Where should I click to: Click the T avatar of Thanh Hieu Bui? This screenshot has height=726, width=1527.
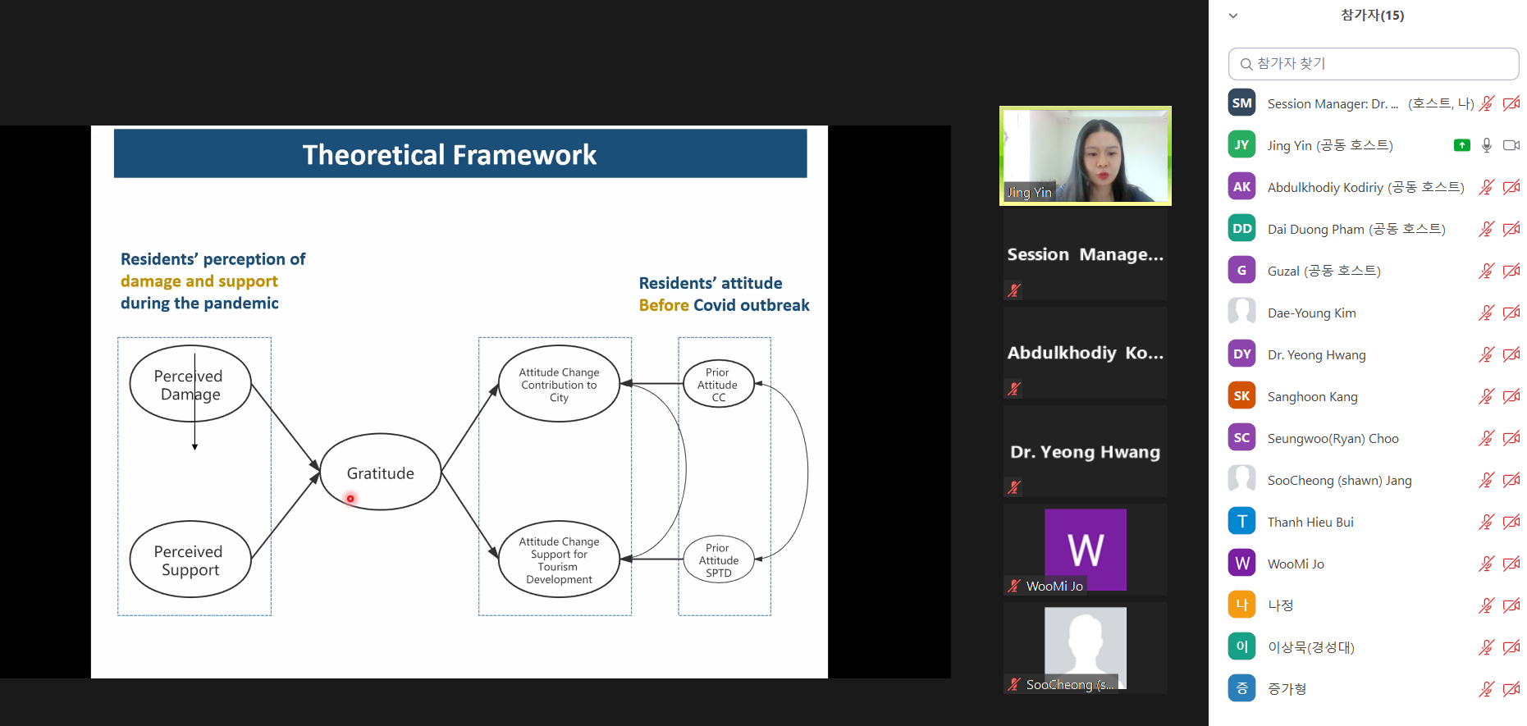pos(1241,522)
